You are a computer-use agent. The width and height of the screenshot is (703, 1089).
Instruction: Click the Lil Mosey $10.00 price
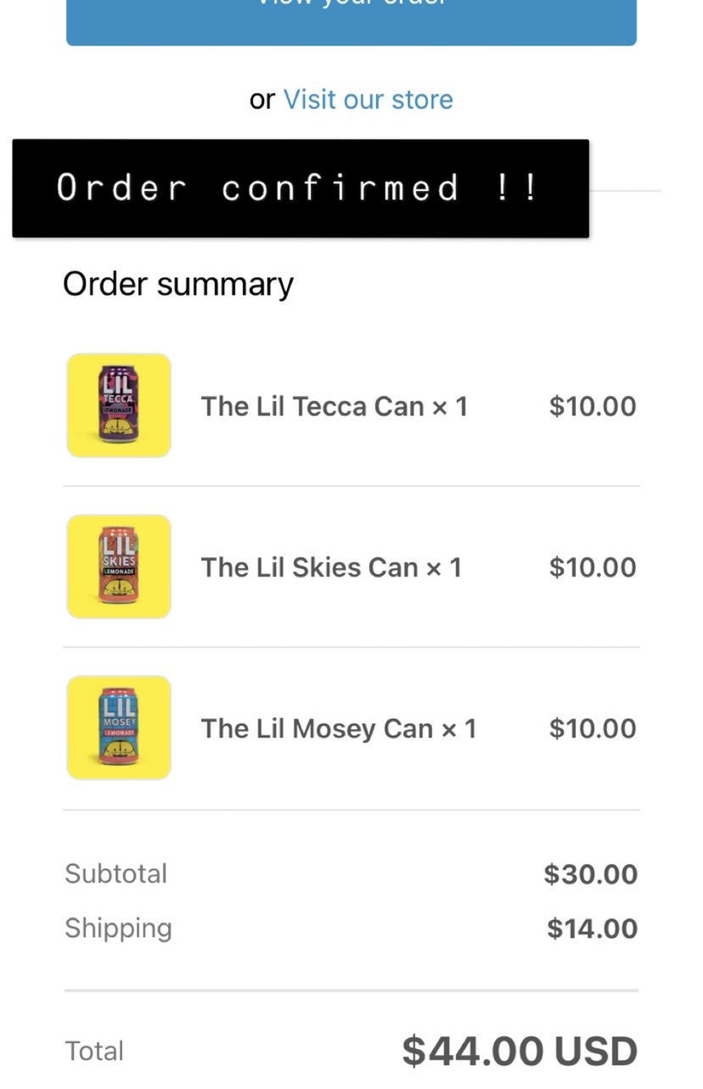pyautogui.click(x=593, y=729)
